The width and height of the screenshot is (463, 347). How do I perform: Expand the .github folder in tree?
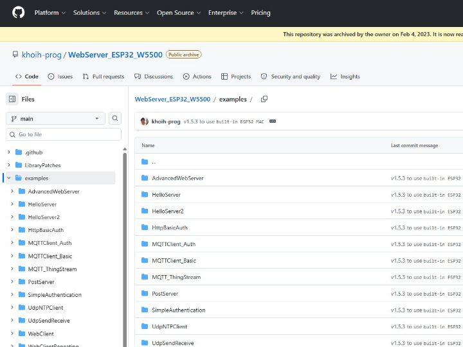[9, 152]
